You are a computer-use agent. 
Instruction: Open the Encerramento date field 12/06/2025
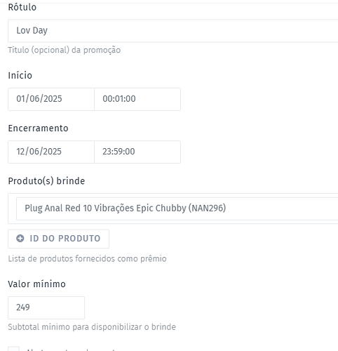(x=51, y=152)
